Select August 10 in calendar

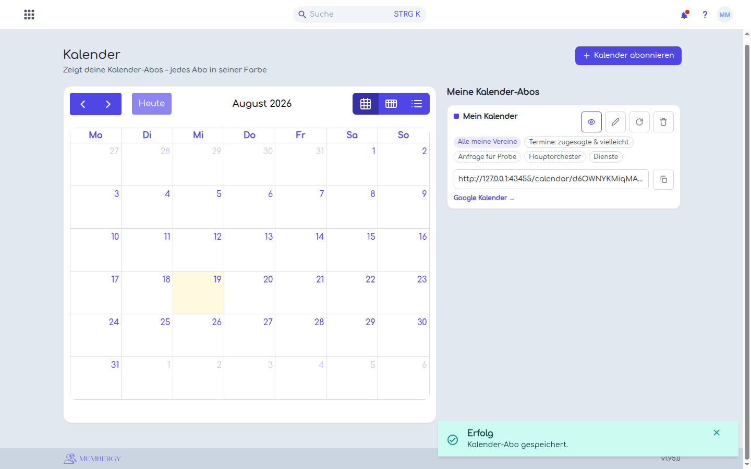[96, 250]
